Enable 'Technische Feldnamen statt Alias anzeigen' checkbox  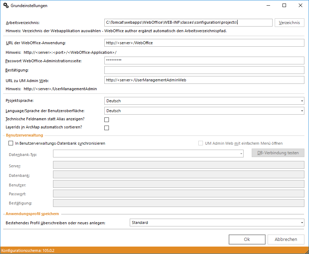[106, 120]
